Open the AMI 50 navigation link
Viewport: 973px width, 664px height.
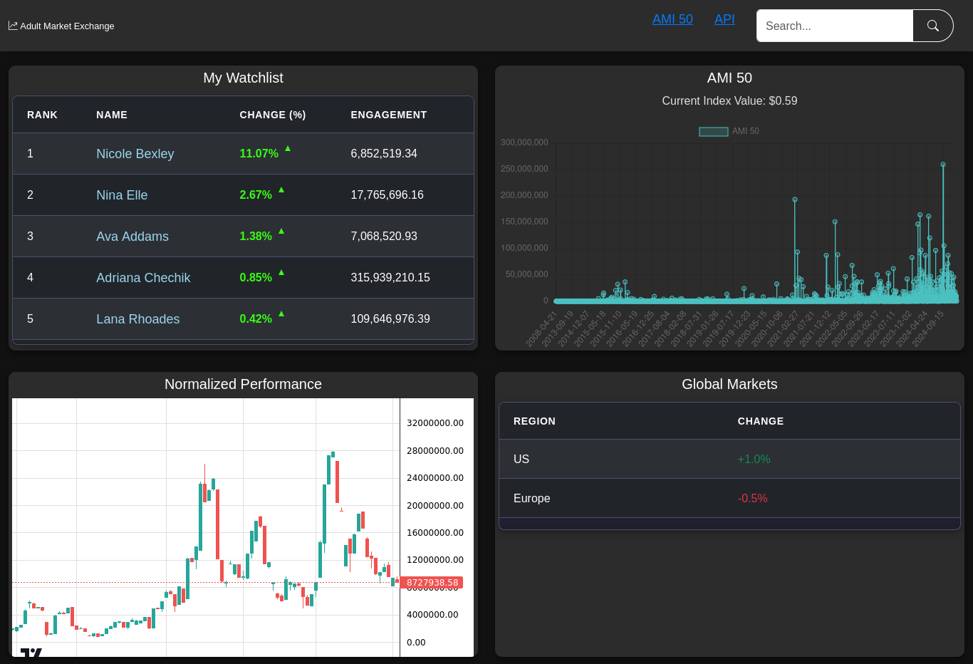tap(672, 19)
